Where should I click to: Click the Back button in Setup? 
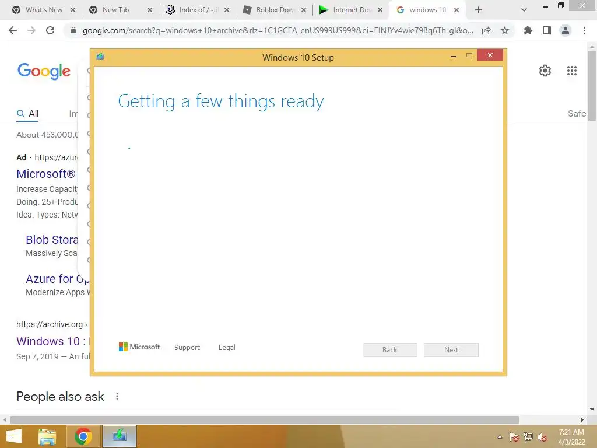click(x=390, y=350)
